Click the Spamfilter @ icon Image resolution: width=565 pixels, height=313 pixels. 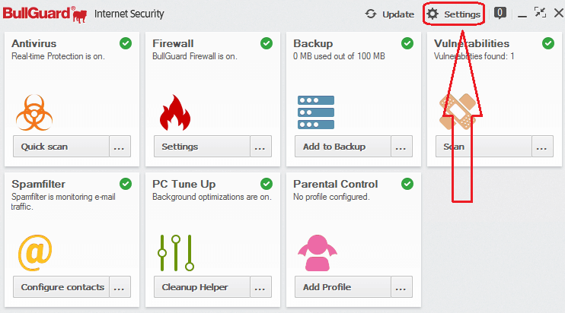(x=35, y=253)
